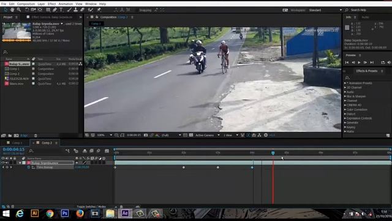Select the Pen tool
The width and height of the screenshot is (392, 221).
(x=55, y=10)
